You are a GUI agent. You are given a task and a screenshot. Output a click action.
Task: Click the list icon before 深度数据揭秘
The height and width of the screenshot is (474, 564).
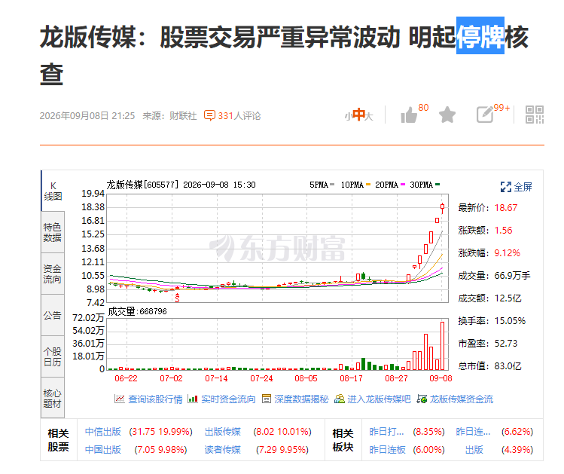click(267, 399)
